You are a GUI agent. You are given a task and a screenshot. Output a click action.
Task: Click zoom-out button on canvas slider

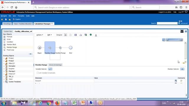[167, 40]
